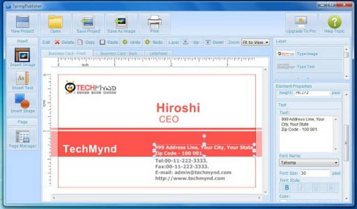357x209 pixels.
Task: Click the canvas vertical scroll down arrow
Action: (266, 192)
